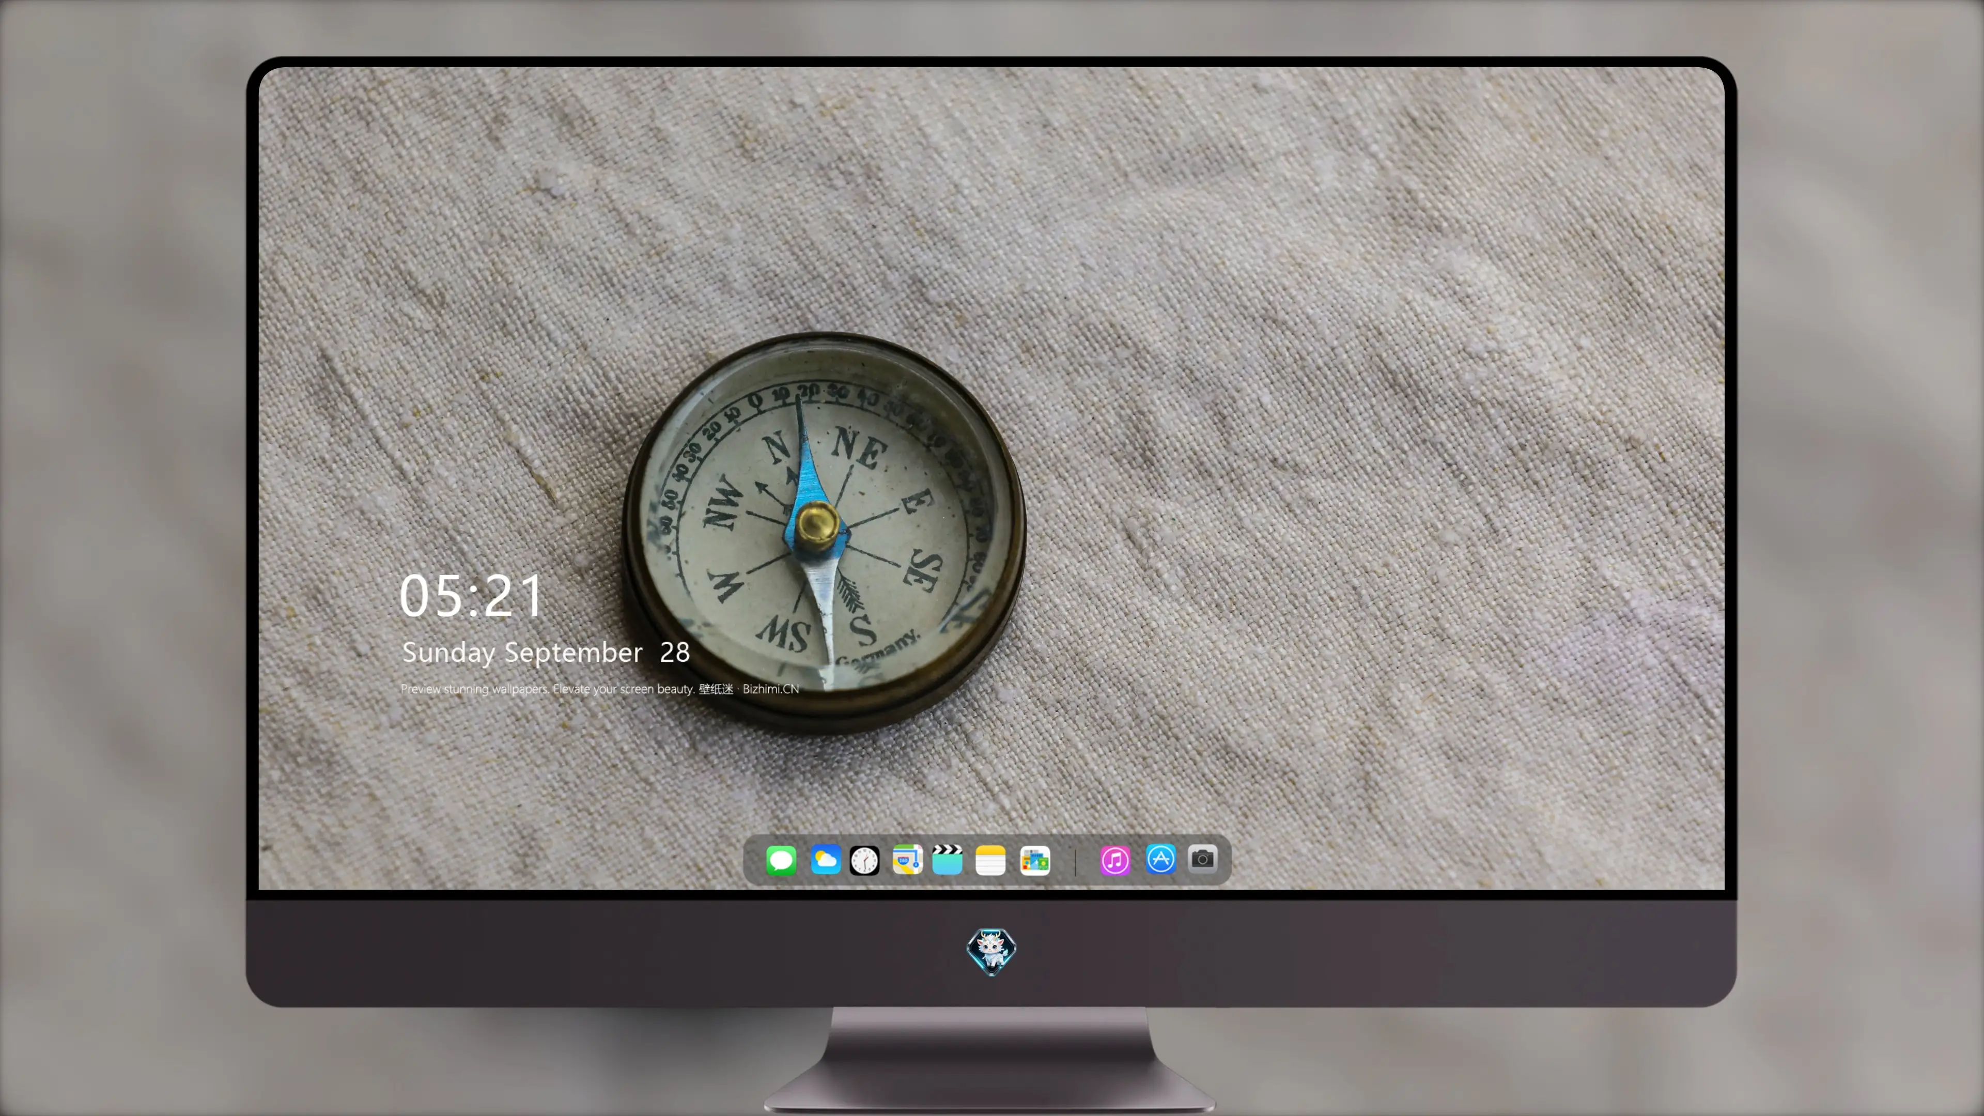The image size is (1984, 1116).
Task: Open the pink iTunes music app
Action: (1114, 860)
